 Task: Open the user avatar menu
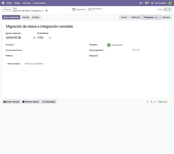pyautogui.click(x=170, y=3)
